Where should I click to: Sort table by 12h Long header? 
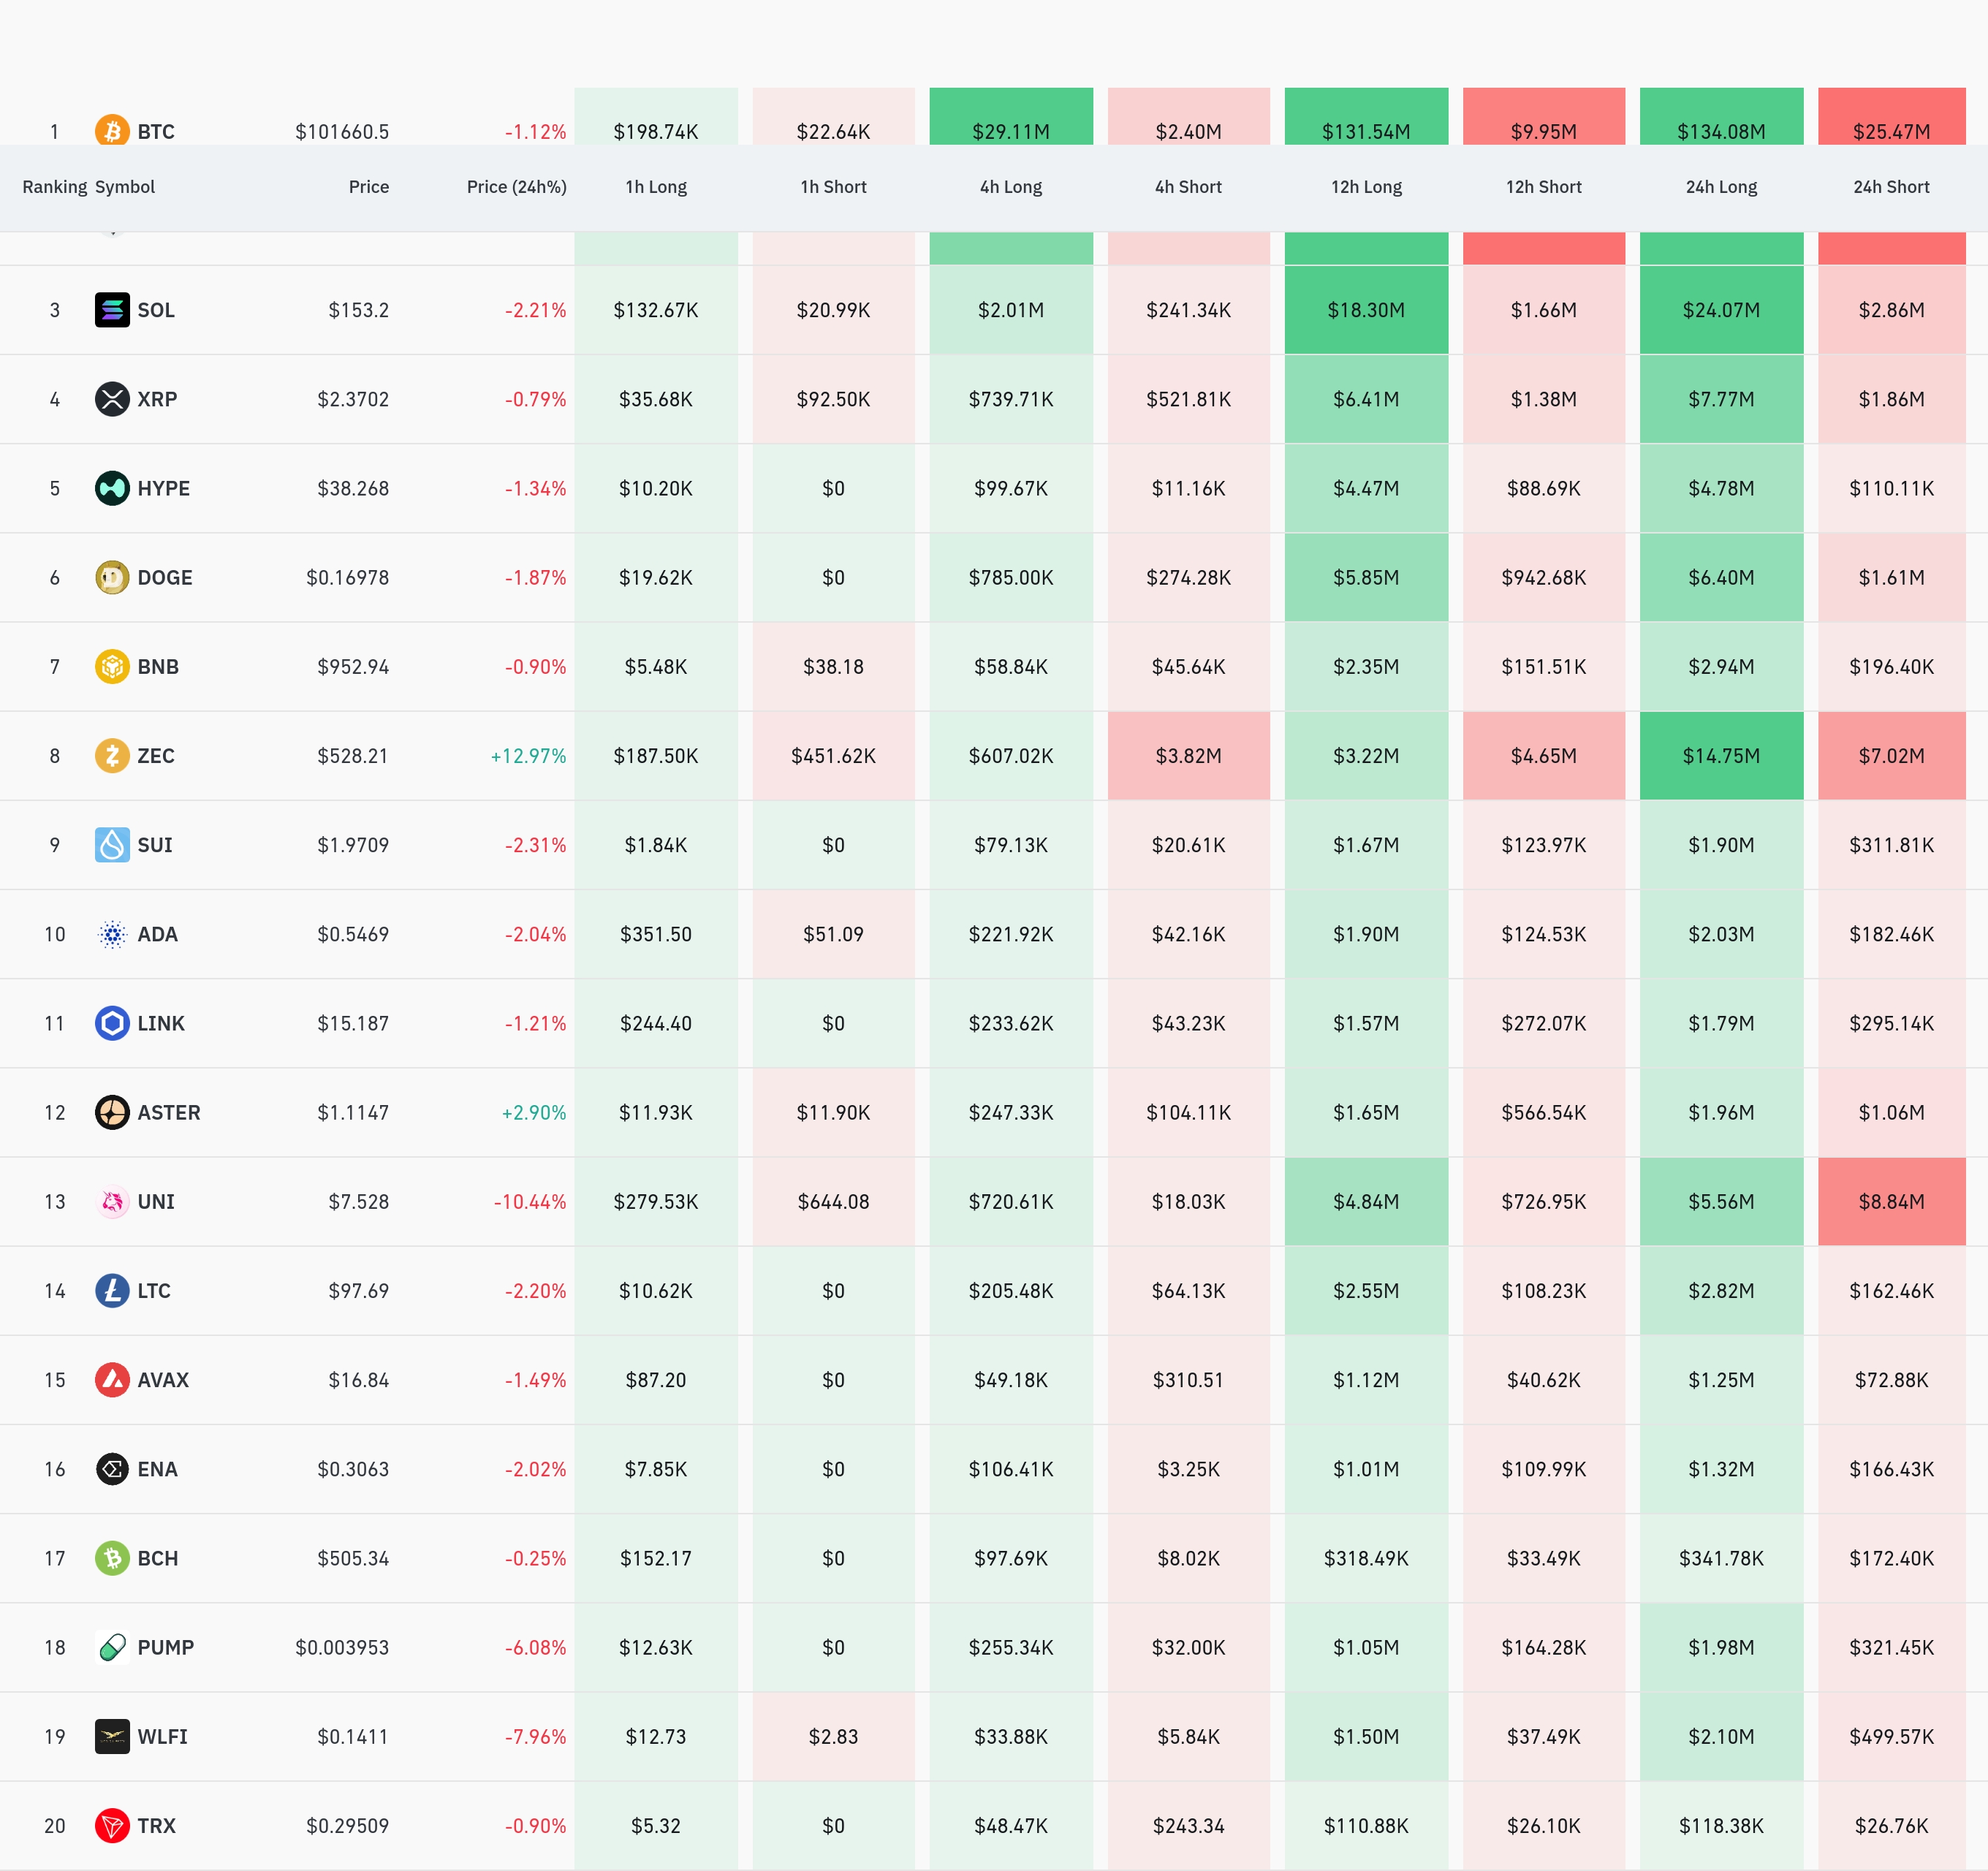point(1366,187)
